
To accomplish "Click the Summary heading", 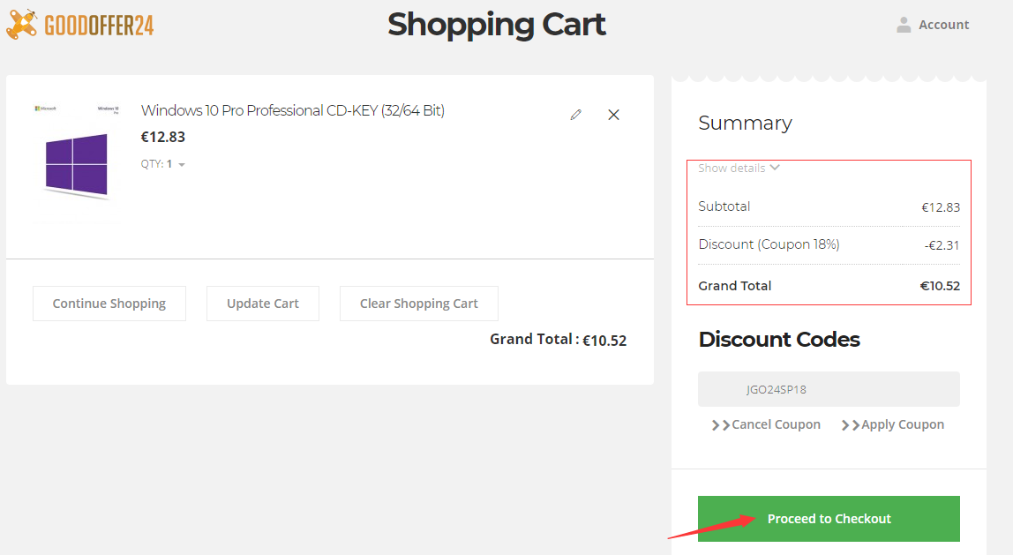I will [x=745, y=123].
